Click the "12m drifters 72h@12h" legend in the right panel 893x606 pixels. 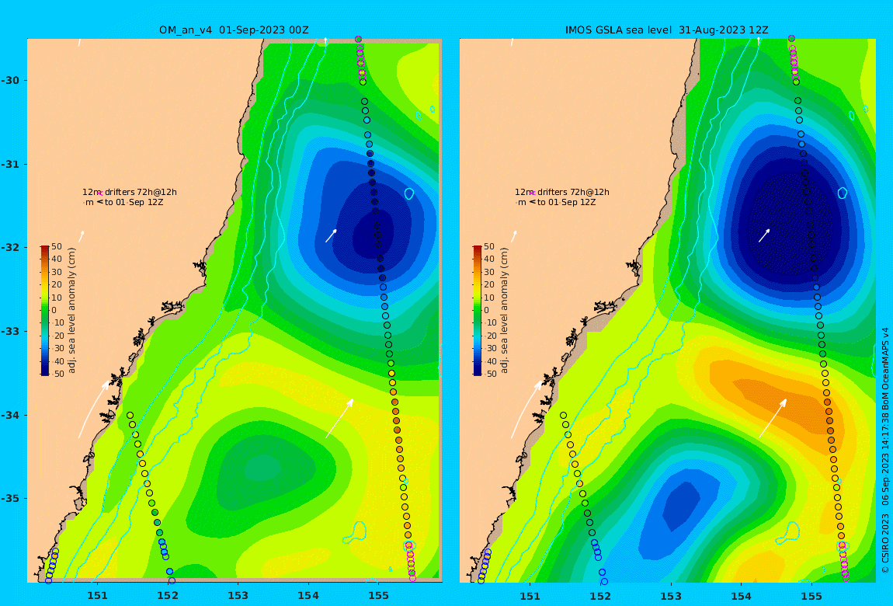pyautogui.click(x=562, y=193)
